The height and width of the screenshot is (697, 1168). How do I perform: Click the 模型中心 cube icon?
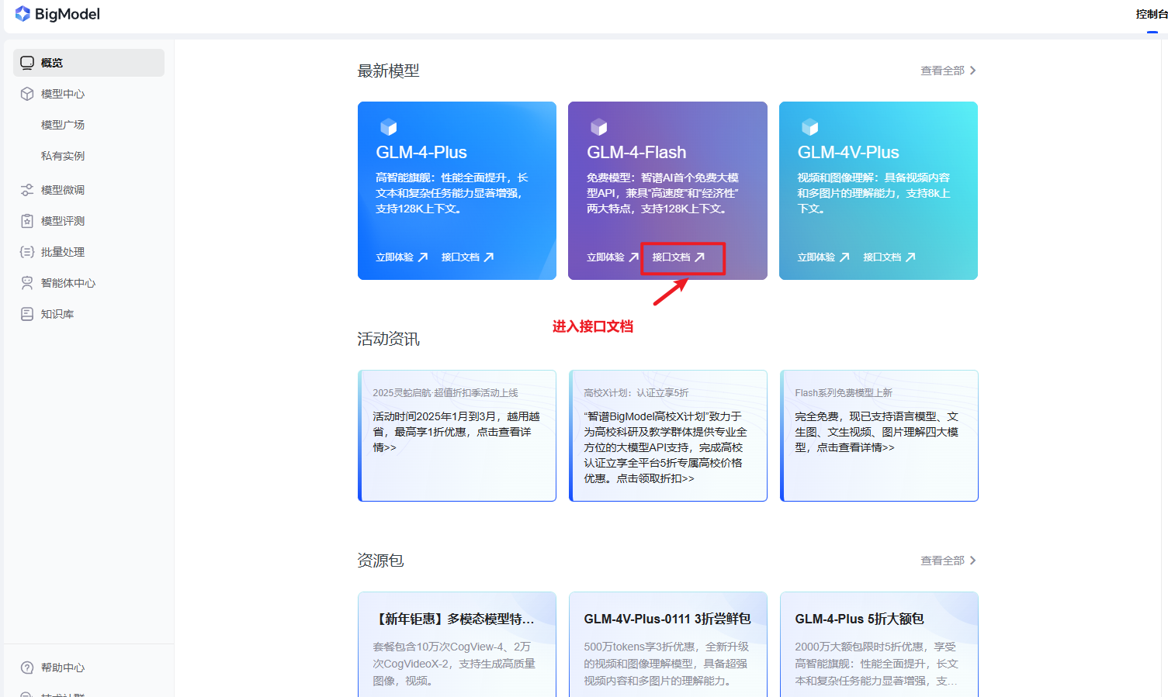coord(27,94)
